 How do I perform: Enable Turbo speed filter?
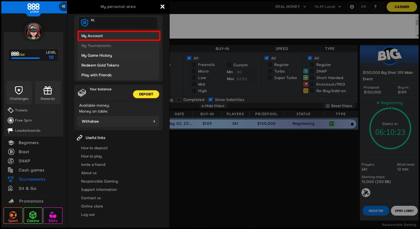(270, 71)
